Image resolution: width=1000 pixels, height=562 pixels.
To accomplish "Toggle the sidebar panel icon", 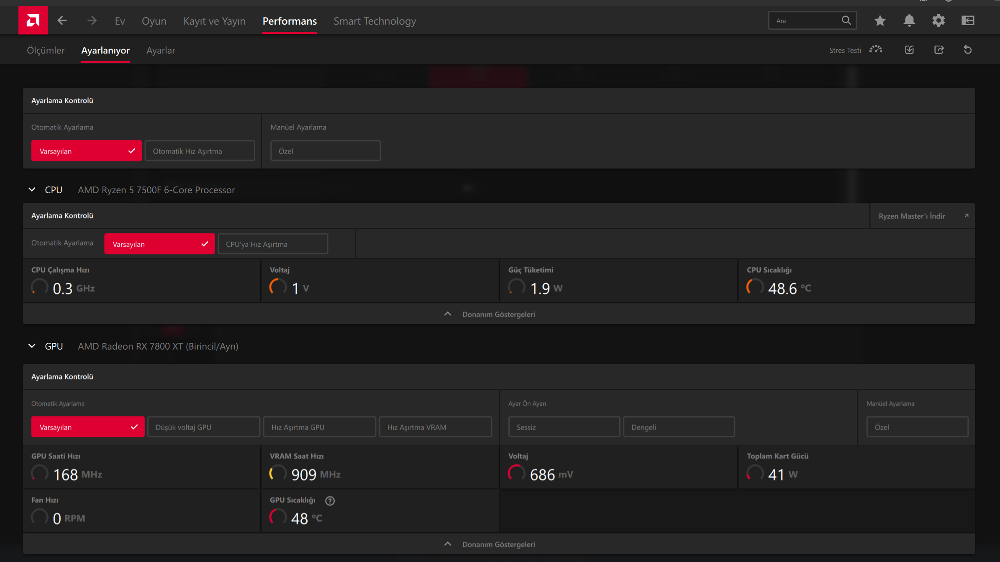I will [x=968, y=20].
